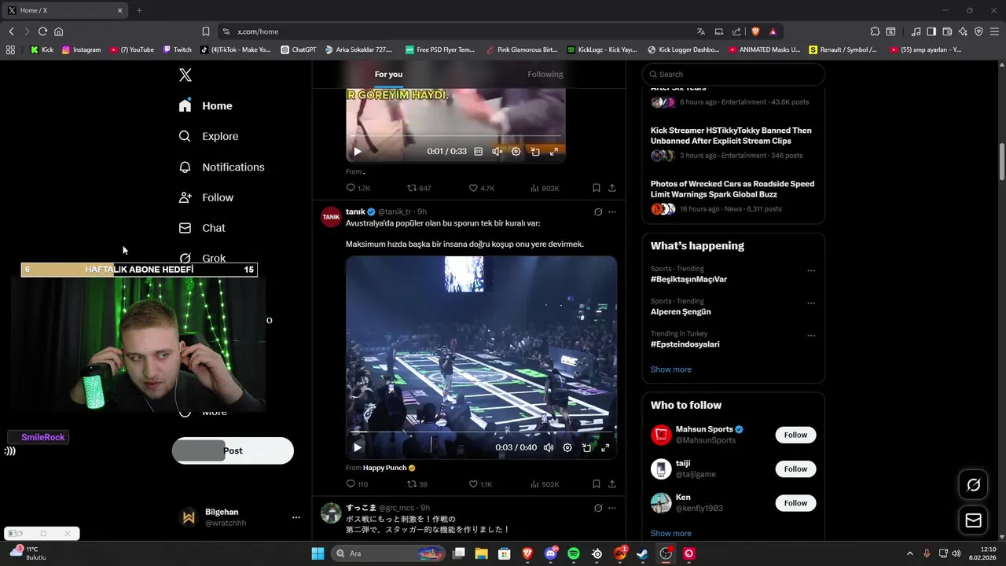Screen dimensions: 1006x566
Task: Open Explore in the X sidebar
Action: click(x=209, y=136)
